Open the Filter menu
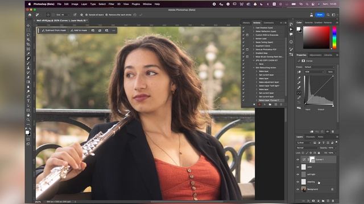Image resolution: width=364 pixels, height=204 pixels. click(x=111, y=4)
